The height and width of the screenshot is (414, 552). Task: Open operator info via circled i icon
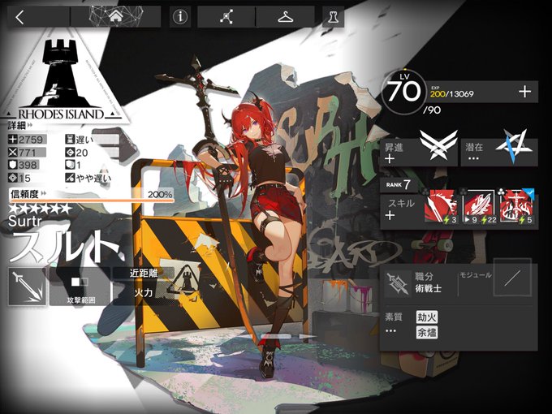click(180, 16)
